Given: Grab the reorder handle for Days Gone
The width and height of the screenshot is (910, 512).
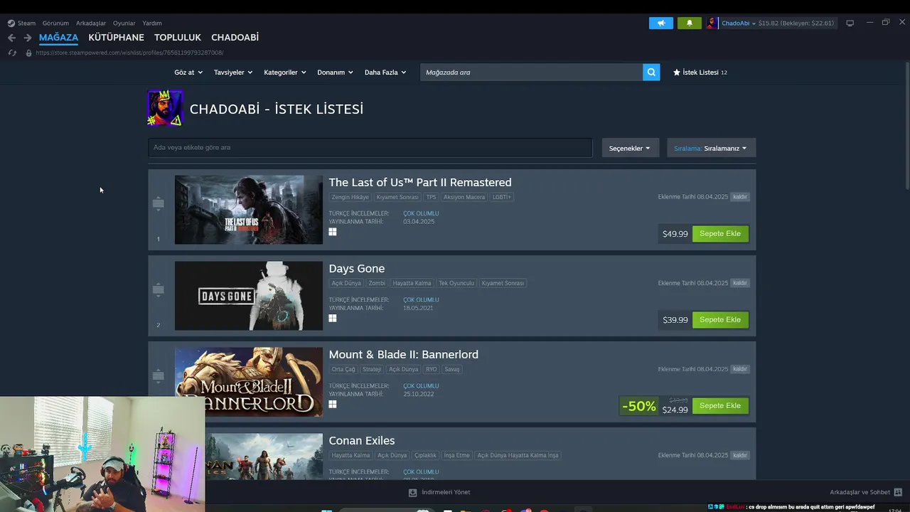Looking at the screenshot, I should [158, 290].
